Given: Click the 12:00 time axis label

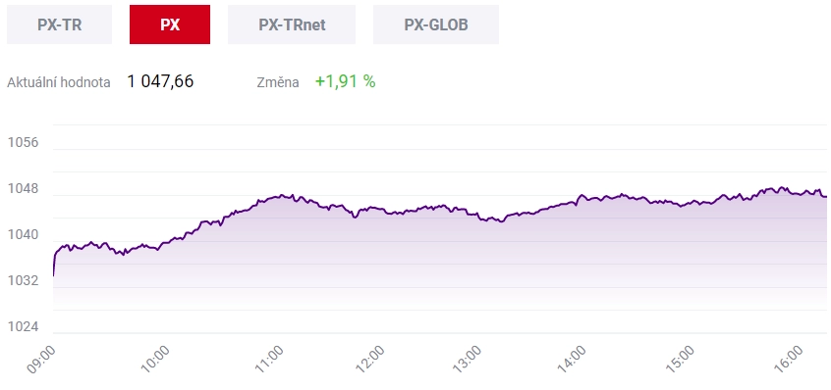Looking at the screenshot, I should pos(369,360).
